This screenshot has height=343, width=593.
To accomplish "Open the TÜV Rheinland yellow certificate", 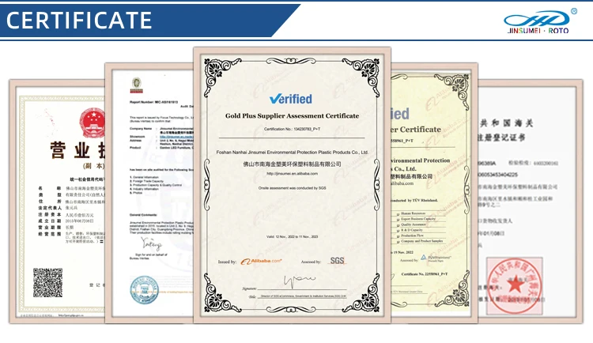I will pyautogui.click(x=434, y=193).
